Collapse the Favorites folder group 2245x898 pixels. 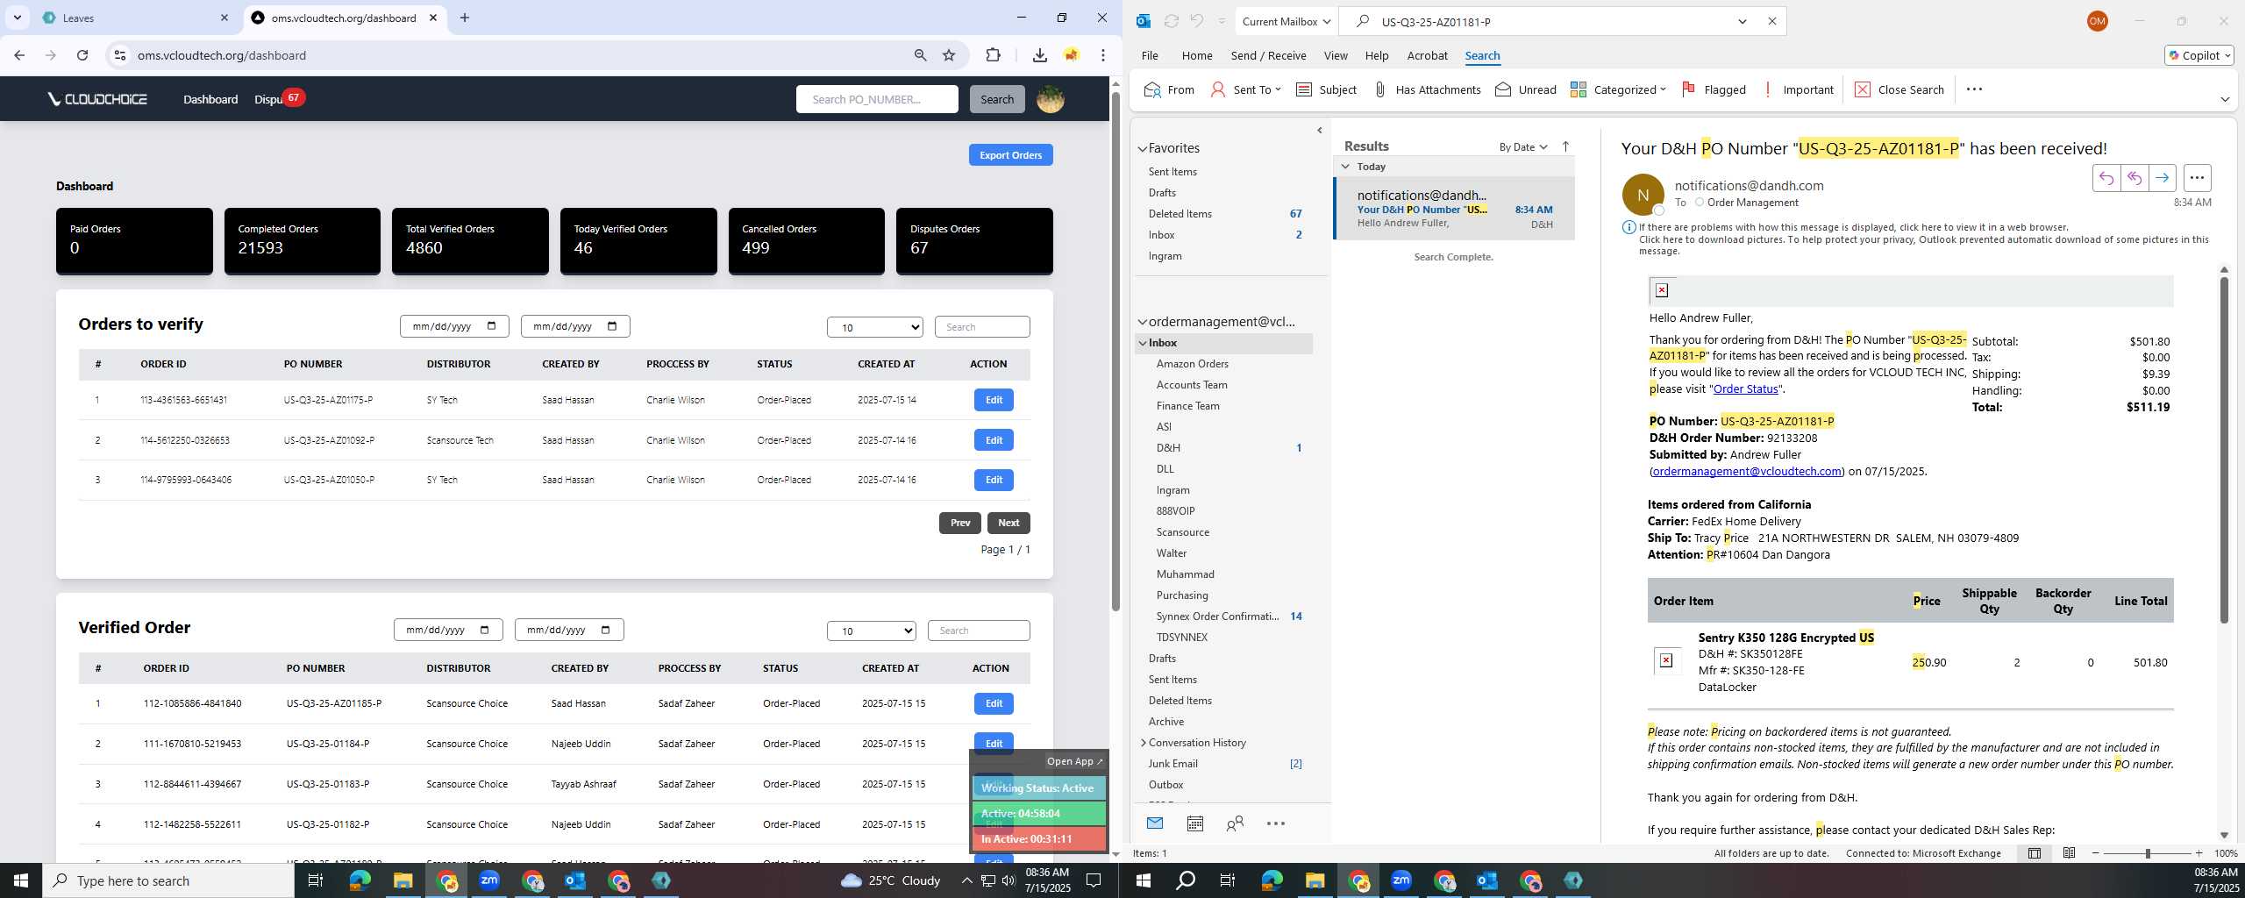(1143, 149)
